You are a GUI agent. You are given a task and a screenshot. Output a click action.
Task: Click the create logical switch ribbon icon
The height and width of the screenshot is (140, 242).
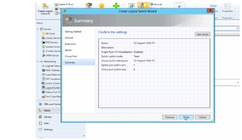click(89, 5)
